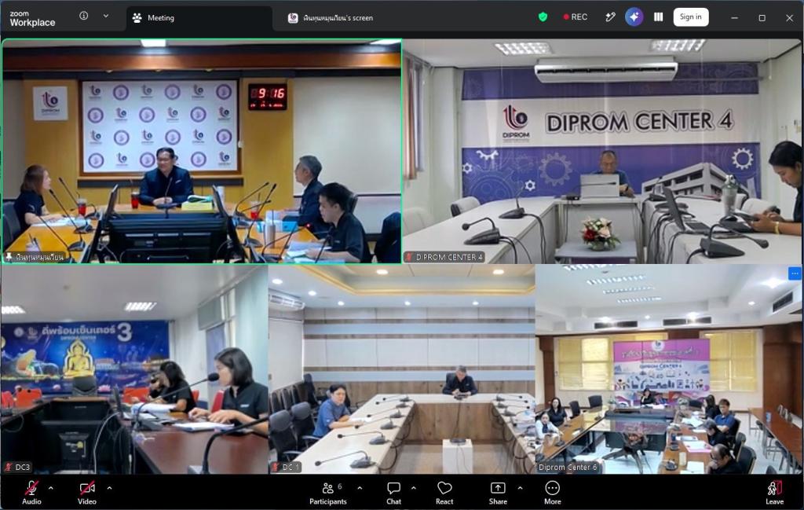
Task: Expand Zoom Workplace dropdown chevron
Action: (x=106, y=16)
